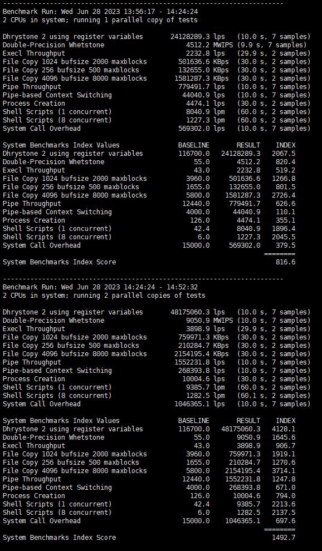This screenshot has width=322, height=551.
Task: Select the index value 1247.8
Action: tap(284, 479)
